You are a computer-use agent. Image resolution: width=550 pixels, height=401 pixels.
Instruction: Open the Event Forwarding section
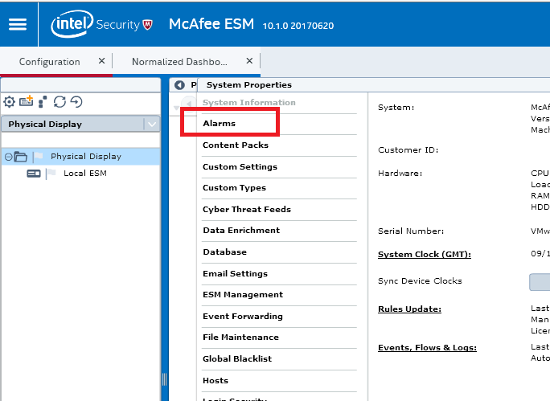243,316
